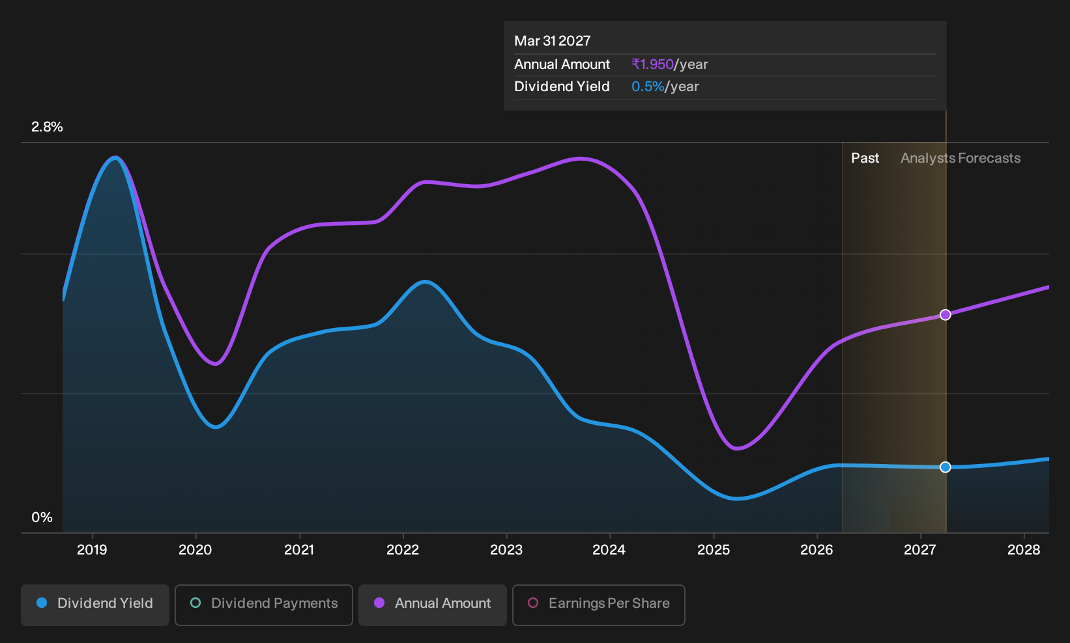Image resolution: width=1070 pixels, height=643 pixels.
Task: Click the 2019 axis label
Action: tap(92, 550)
